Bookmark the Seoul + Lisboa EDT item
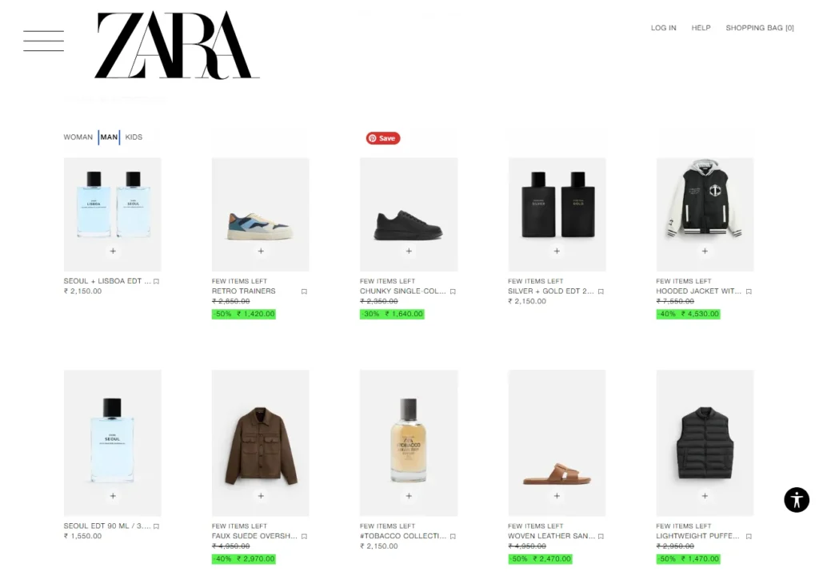819x575 pixels. pos(156,281)
